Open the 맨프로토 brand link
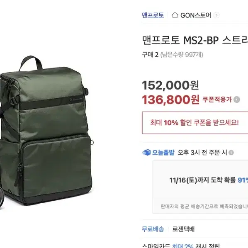 (x=153, y=15)
